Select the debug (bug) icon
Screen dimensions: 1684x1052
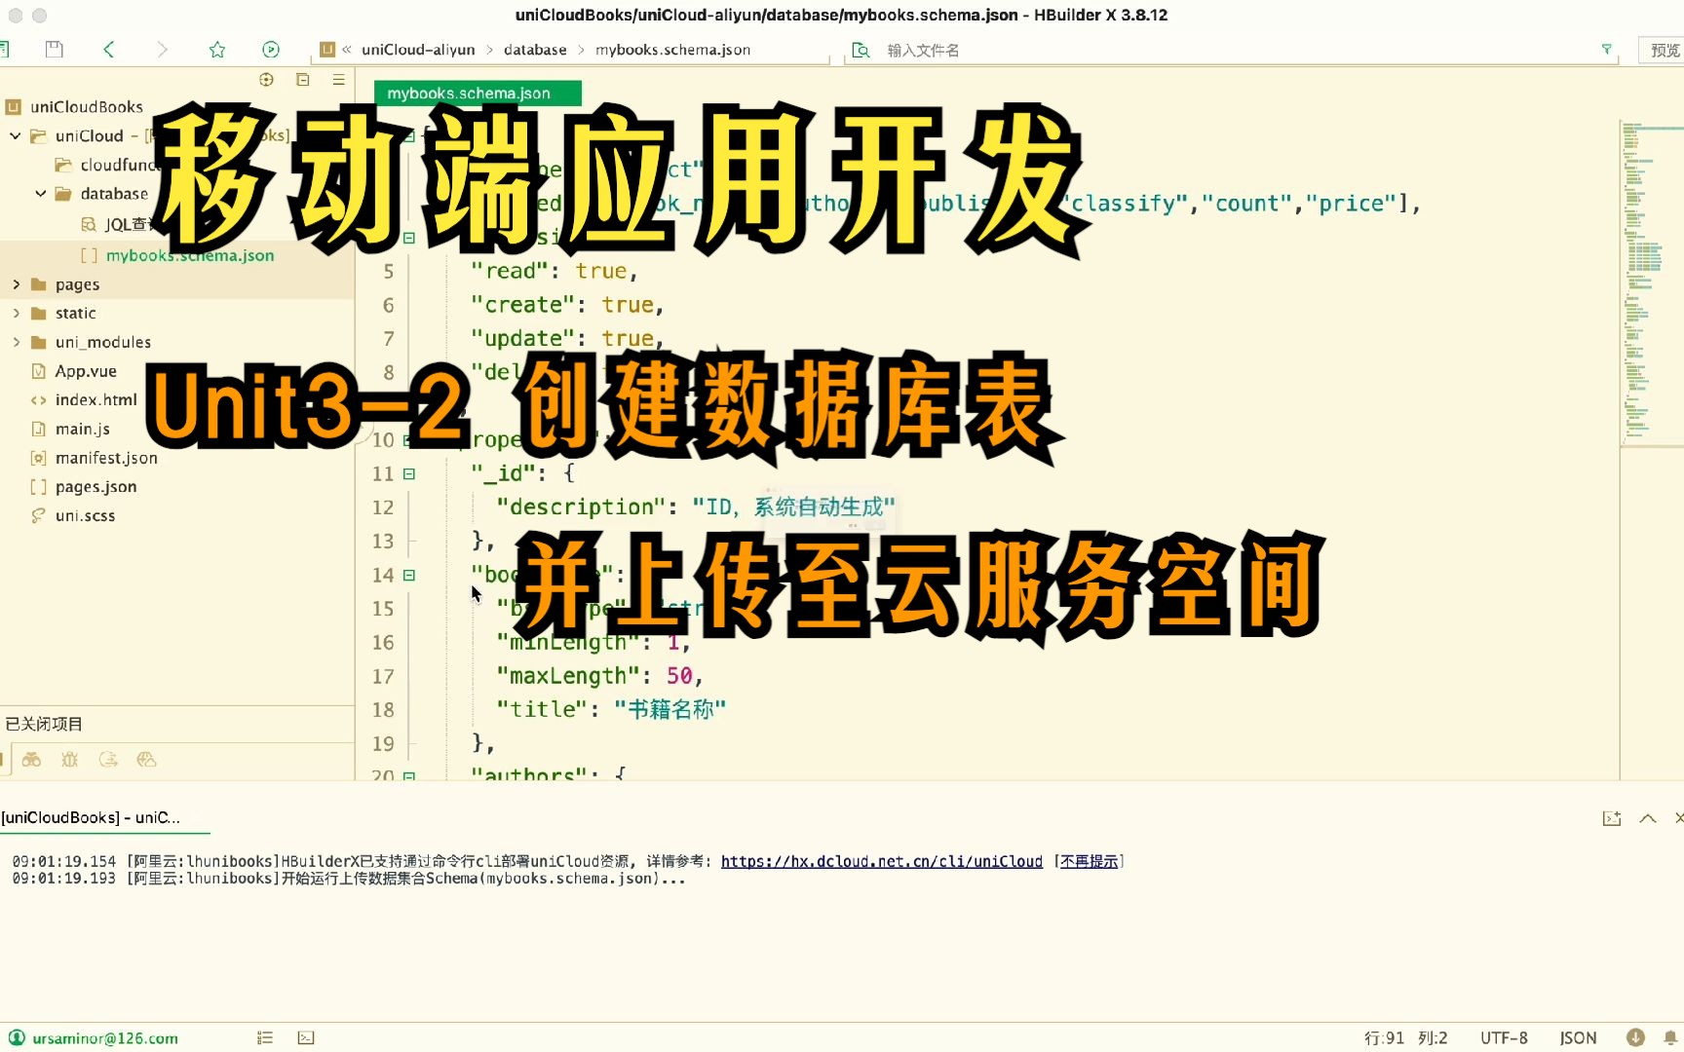70,761
